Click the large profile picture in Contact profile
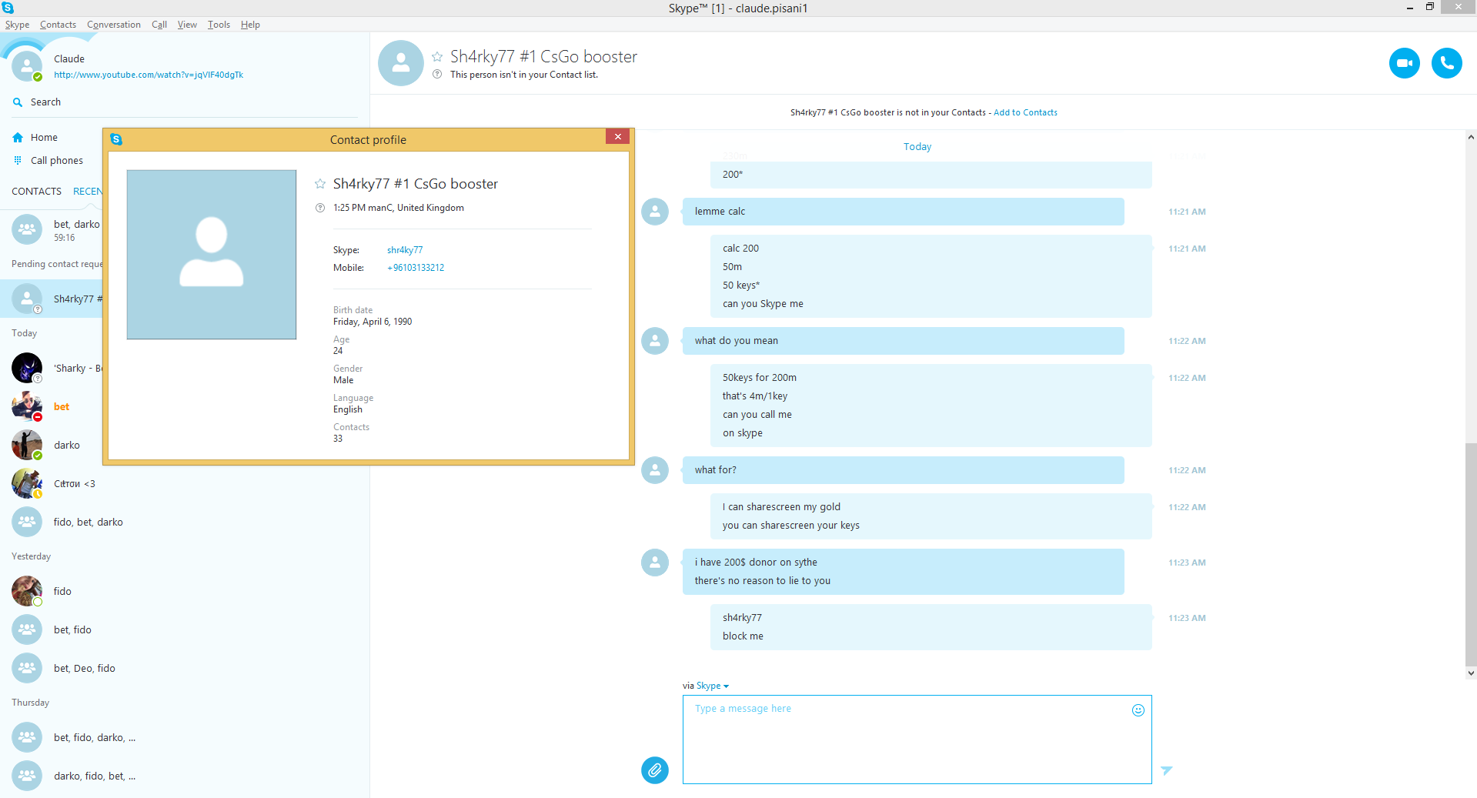The width and height of the screenshot is (1477, 798). click(212, 255)
